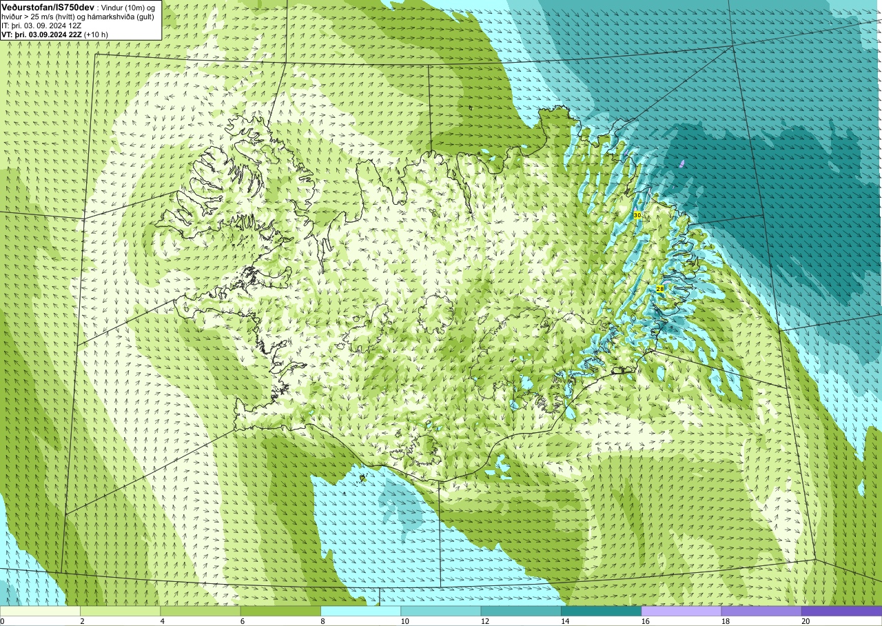The width and height of the screenshot is (882, 626).
Task: Click the 16–18 m/s light purple legend swatch
Action: pos(681,611)
